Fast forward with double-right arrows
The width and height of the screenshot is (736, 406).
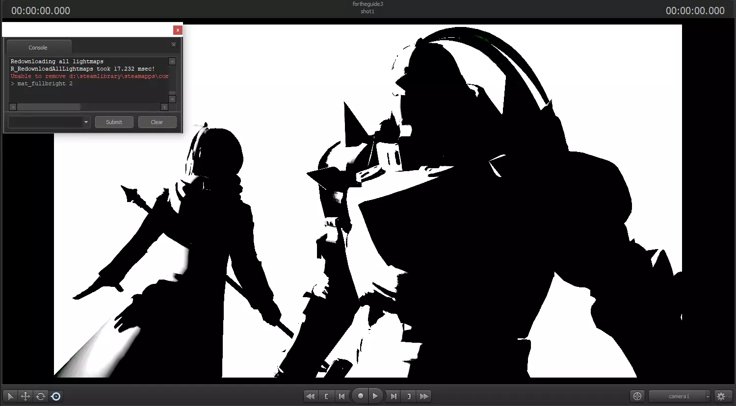(424, 396)
